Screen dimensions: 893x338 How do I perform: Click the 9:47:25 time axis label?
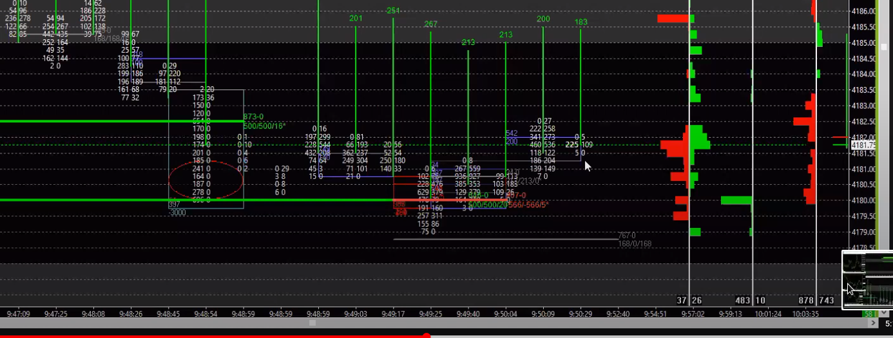tap(55, 314)
